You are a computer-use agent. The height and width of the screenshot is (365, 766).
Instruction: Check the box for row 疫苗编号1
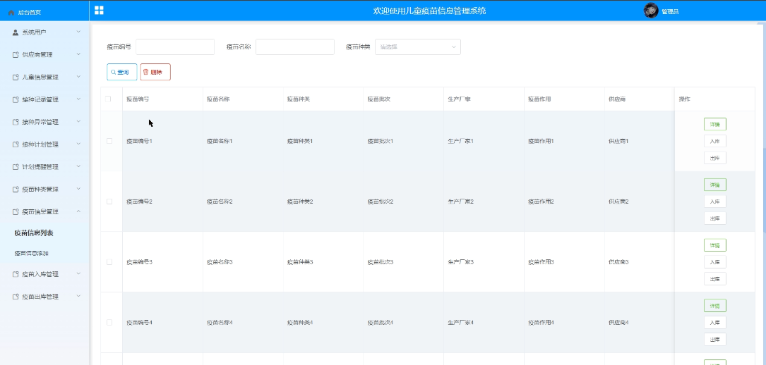109,141
